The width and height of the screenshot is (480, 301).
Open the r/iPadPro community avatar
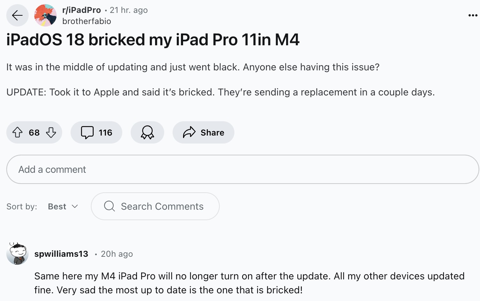[45, 15]
